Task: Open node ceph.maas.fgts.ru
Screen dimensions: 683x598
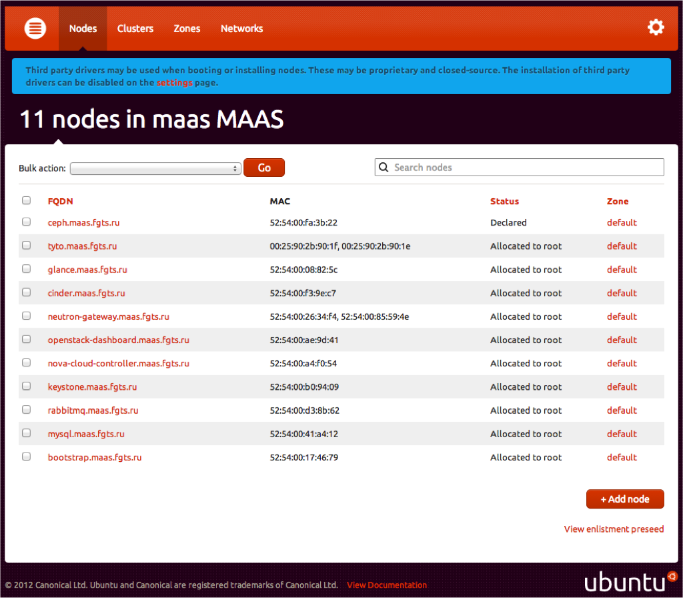Action: 83,223
